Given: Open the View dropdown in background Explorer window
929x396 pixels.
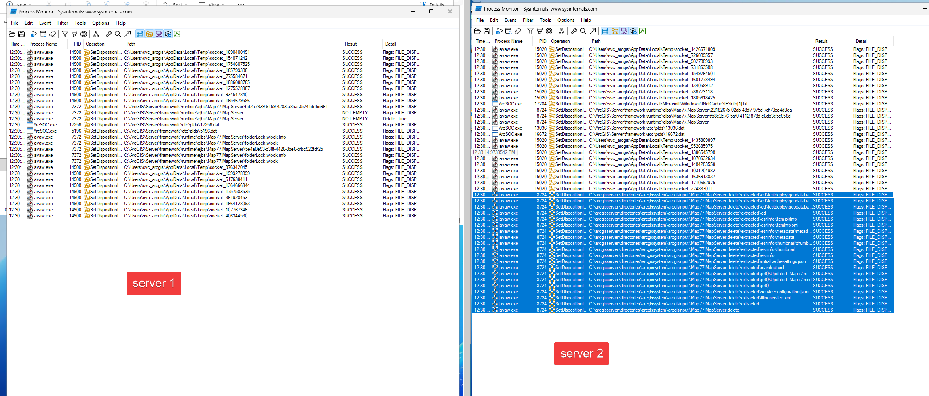Looking at the screenshot, I should coord(211,4).
